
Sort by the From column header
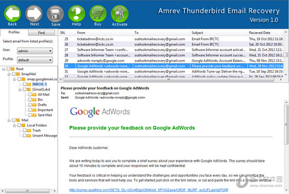click(x=104, y=33)
